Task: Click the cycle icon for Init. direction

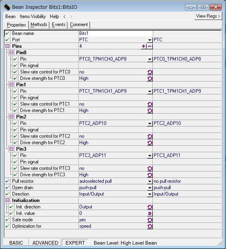Action: tap(150, 207)
